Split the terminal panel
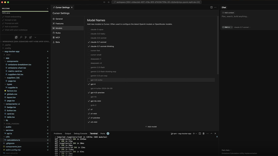The width and height of the screenshot is (278, 156). [x=200, y=134]
